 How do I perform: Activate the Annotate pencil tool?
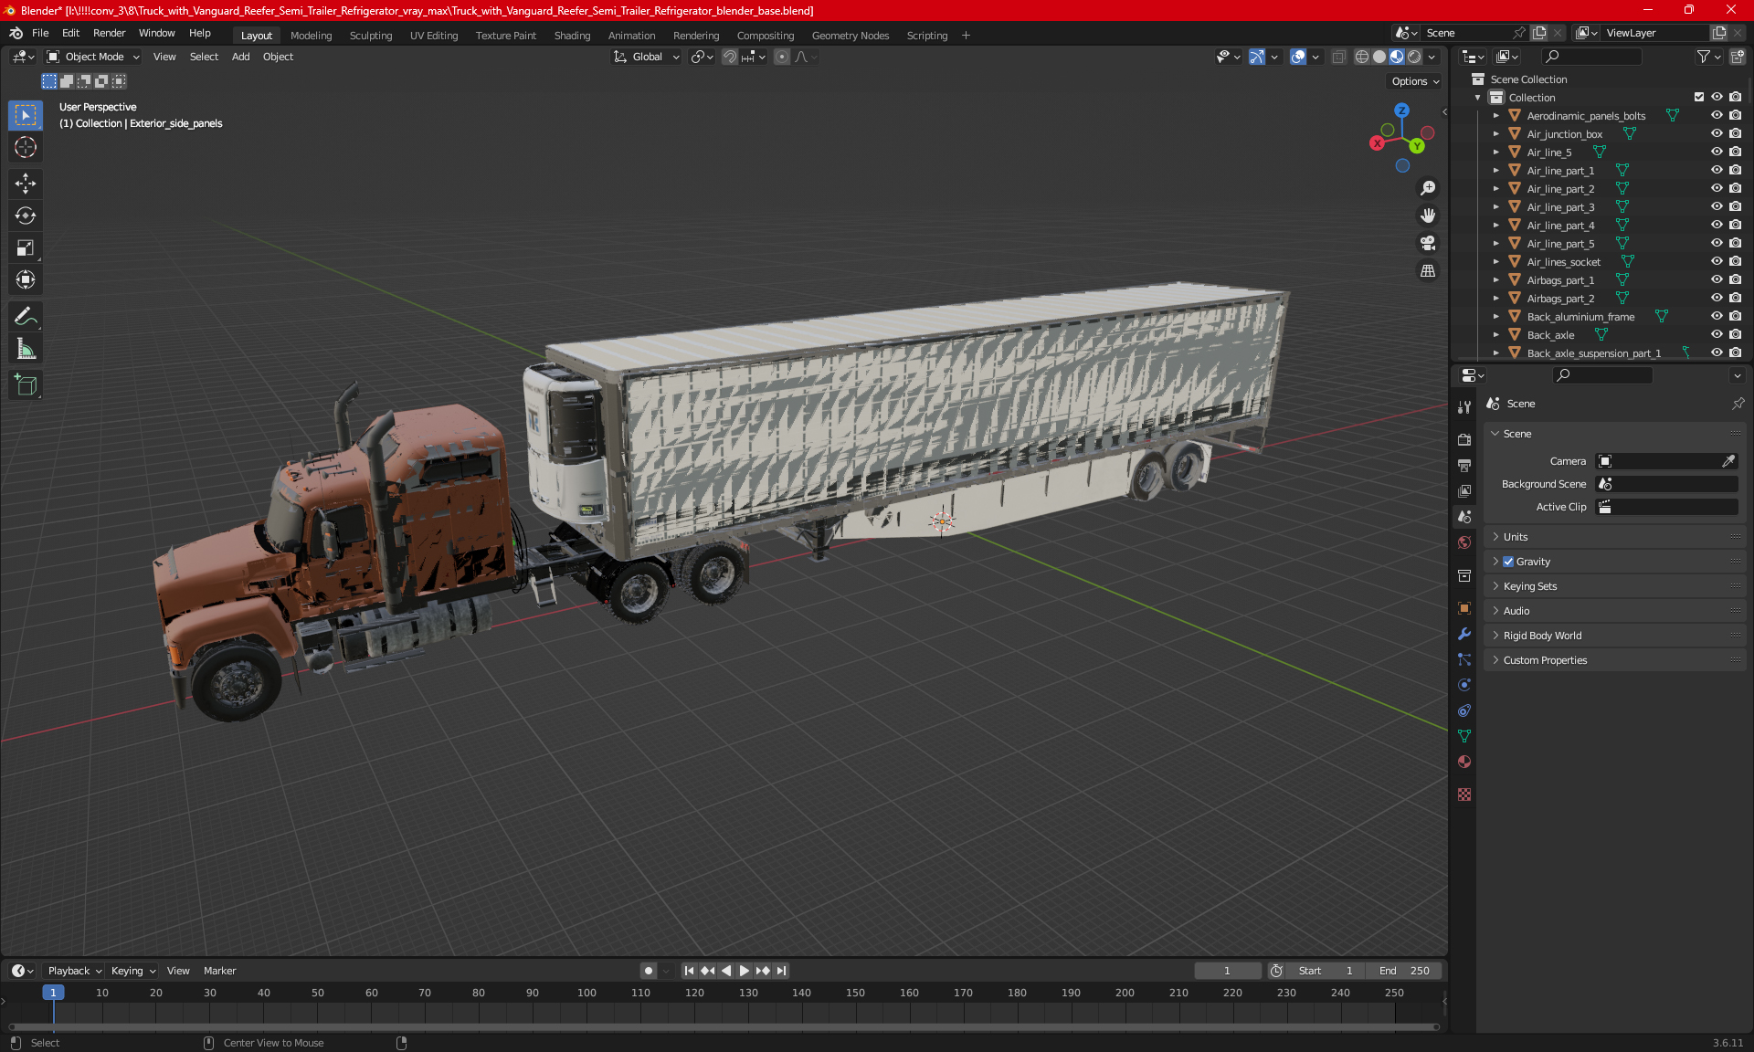[26, 317]
